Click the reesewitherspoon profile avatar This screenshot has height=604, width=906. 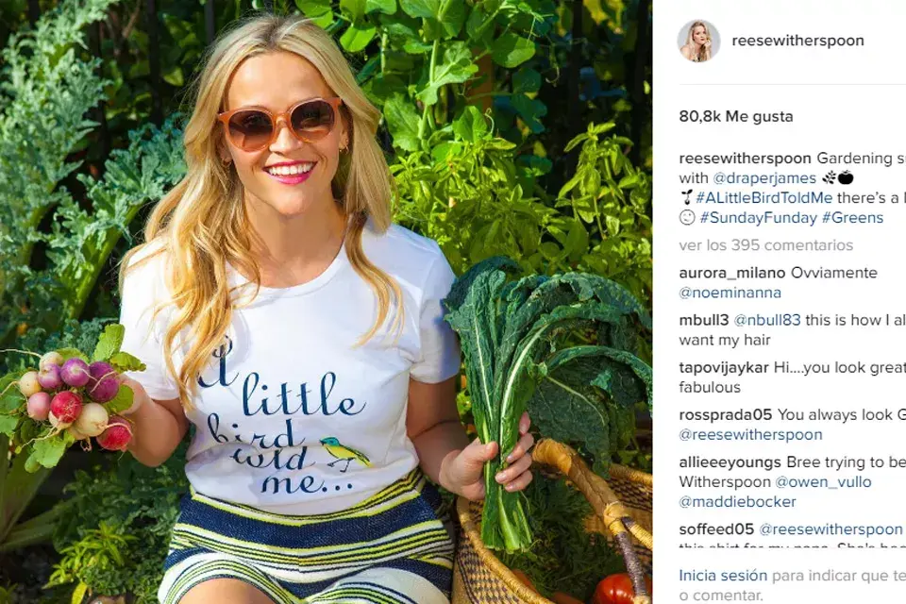698,41
